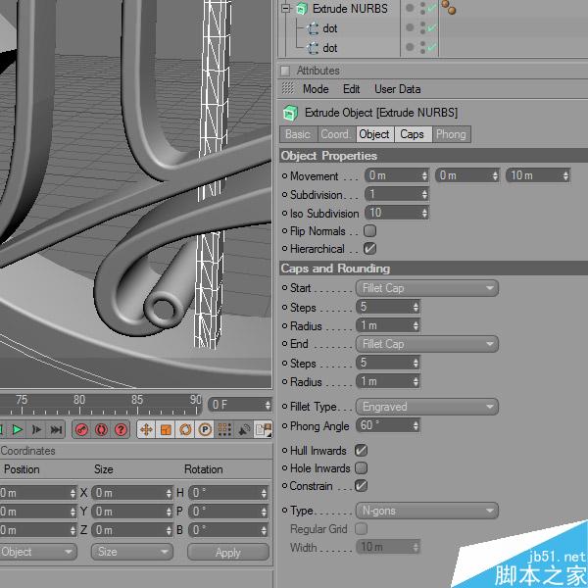Enable the Flip Normals checkbox

(369, 231)
